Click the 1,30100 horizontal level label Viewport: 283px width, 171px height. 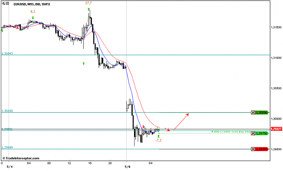tap(7, 111)
